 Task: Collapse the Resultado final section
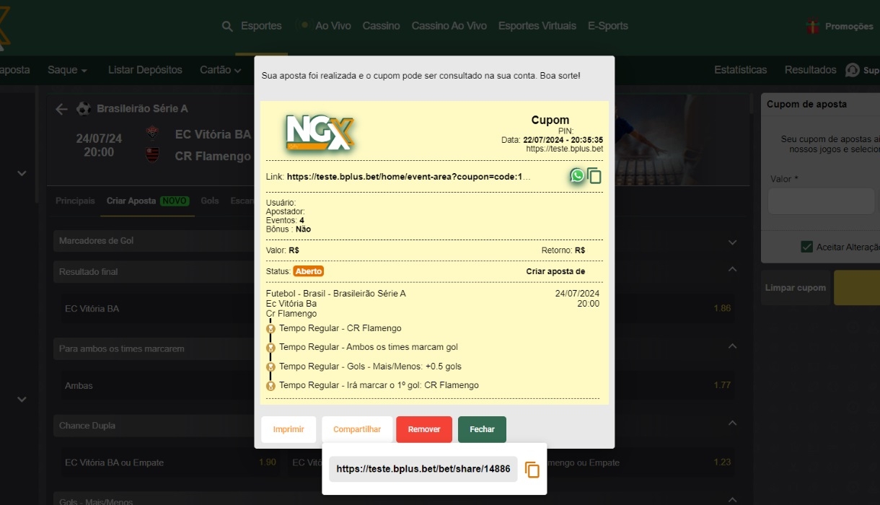pos(732,269)
